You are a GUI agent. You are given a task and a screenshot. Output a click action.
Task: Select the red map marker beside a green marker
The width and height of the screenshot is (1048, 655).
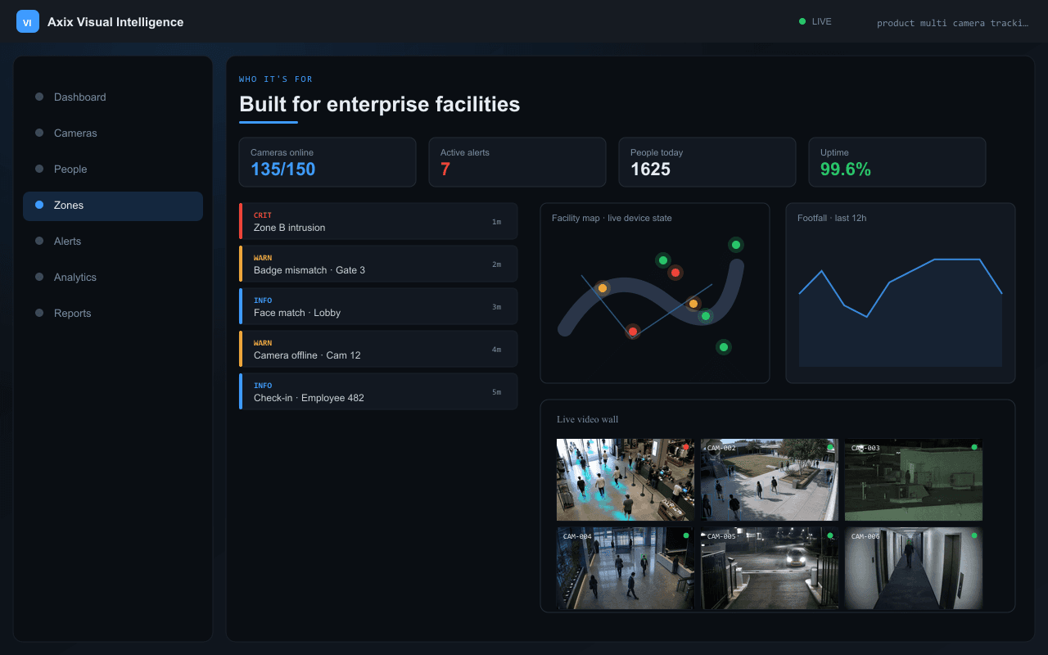675,273
